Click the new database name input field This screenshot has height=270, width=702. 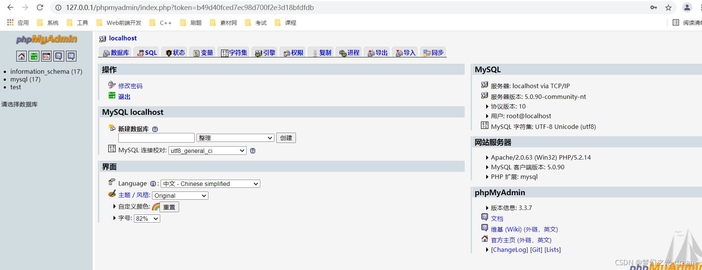click(x=156, y=138)
